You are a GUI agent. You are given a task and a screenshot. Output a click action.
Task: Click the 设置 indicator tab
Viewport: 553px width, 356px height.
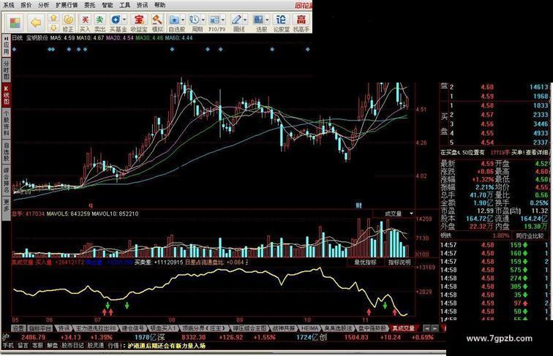coord(18,328)
